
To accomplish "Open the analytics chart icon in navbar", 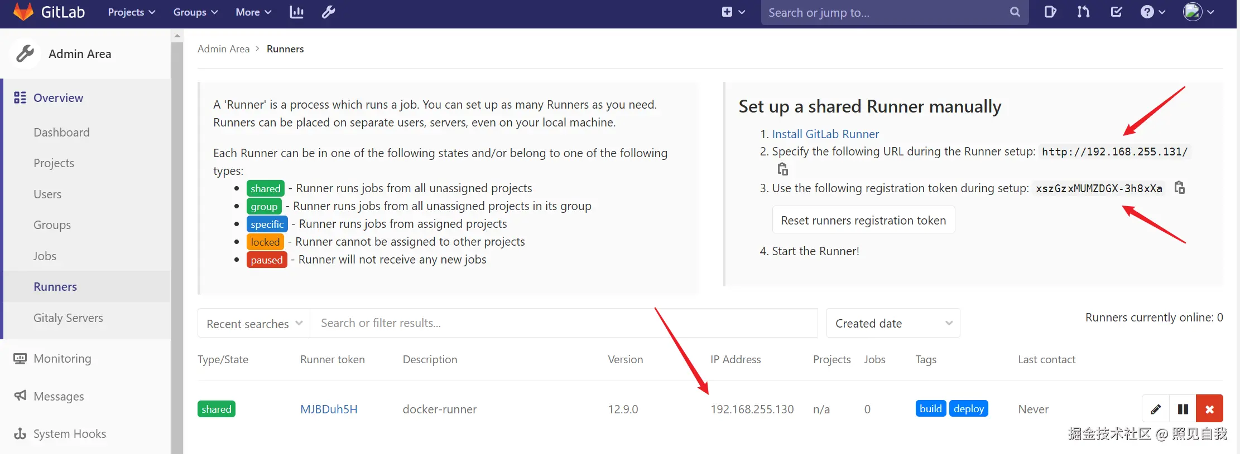I will 296,12.
